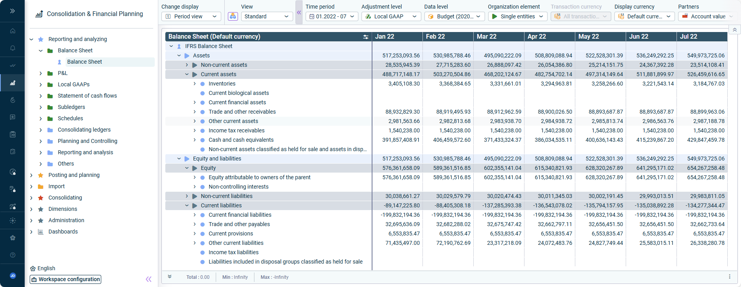Viewport: 741px width, 287px height.
Task: Open the help question-mark icon in left rail
Action: [x=13, y=255]
